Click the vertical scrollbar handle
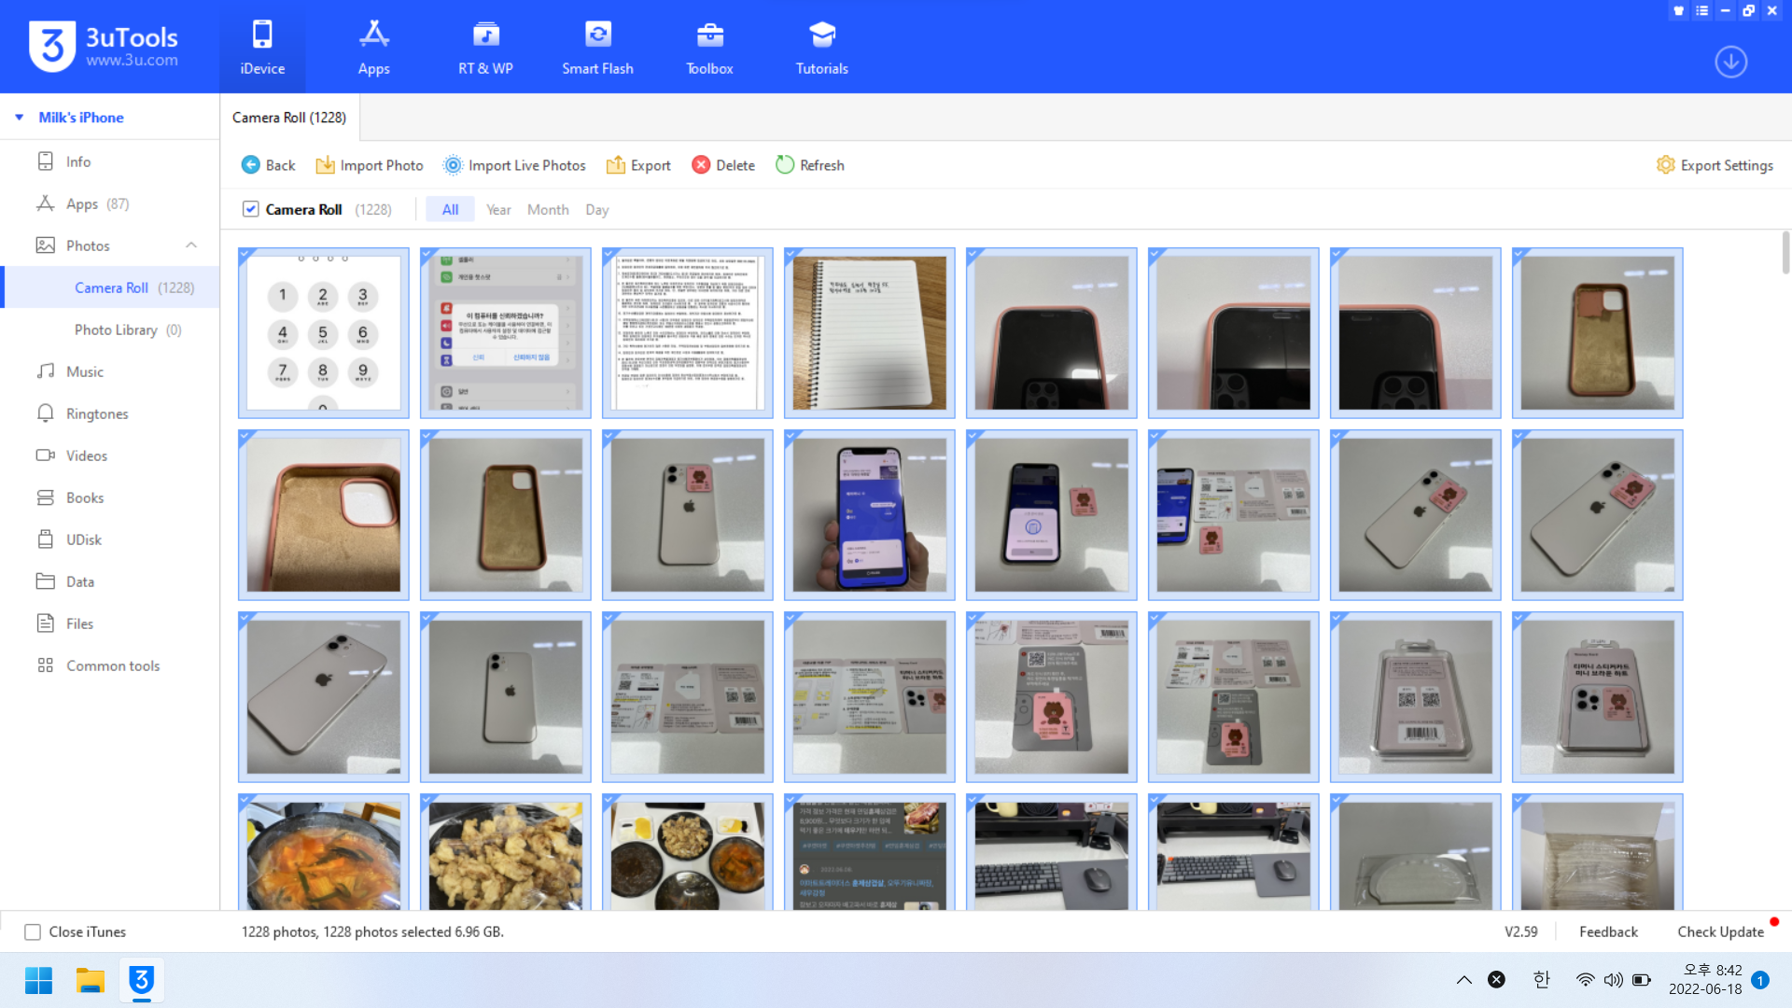This screenshot has height=1008, width=1792. click(x=1785, y=252)
